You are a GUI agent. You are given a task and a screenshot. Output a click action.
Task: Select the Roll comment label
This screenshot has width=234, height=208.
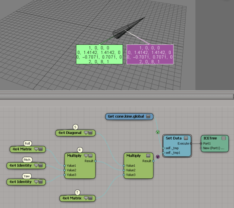coord(28,144)
